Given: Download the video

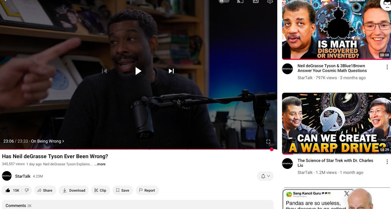Looking at the screenshot, I should click(74, 190).
